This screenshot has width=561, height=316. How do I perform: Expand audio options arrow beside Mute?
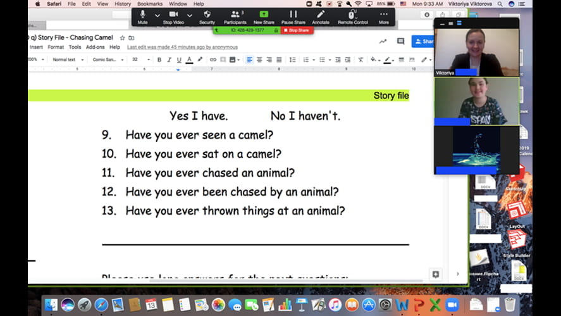point(157,15)
